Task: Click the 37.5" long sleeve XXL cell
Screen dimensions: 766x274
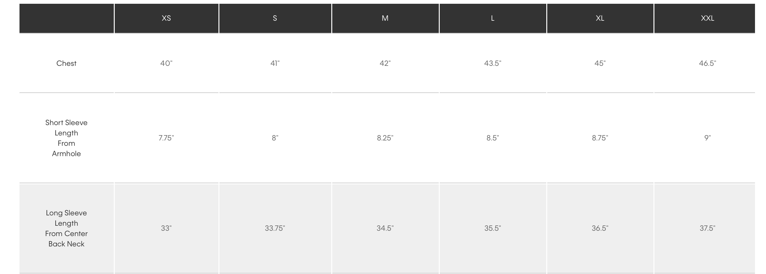Action: pos(708,228)
